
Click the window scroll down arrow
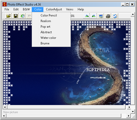click(133, 112)
